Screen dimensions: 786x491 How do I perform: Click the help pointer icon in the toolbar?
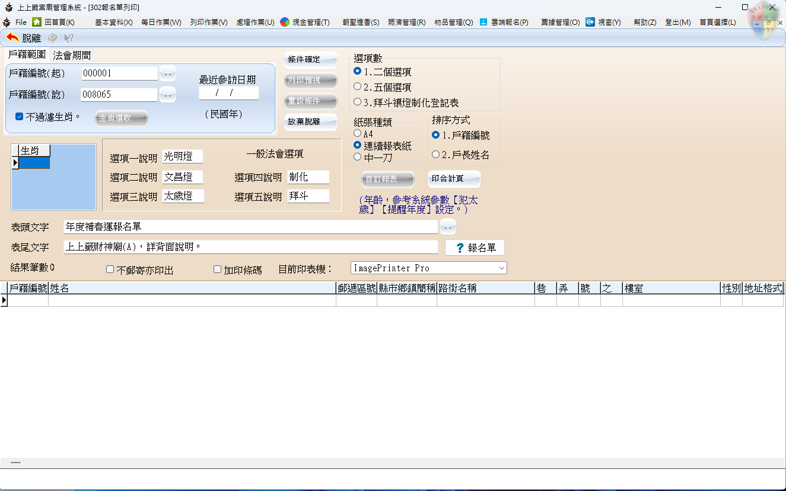pos(69,38)
